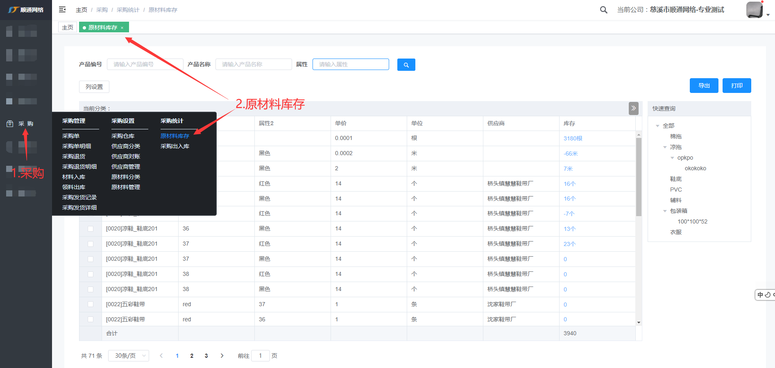Go to next page arrow
775x368 pixels.
[222, 356]
